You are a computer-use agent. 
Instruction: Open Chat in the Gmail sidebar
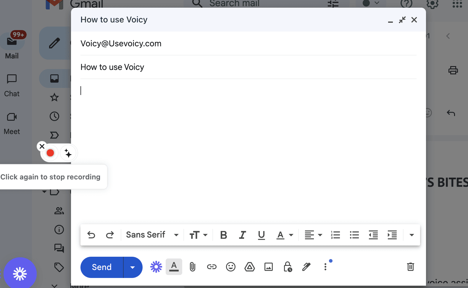[12, 86]
